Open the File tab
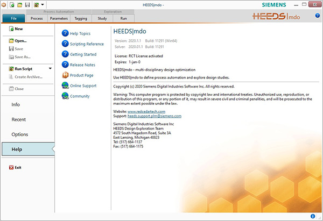Image resolution: width=323 pixels, height=221 pixels. [x=13, y=18]
